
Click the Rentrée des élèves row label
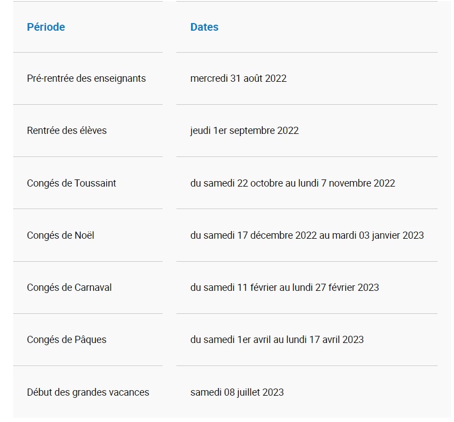tap(67, 131)
